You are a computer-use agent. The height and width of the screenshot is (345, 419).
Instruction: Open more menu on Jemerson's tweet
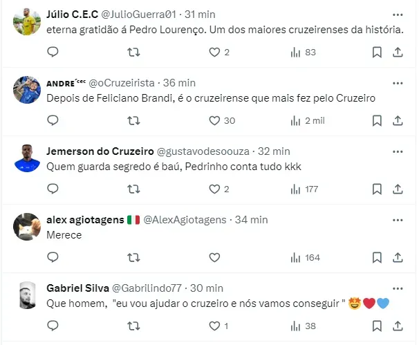(x=398, y=151)
